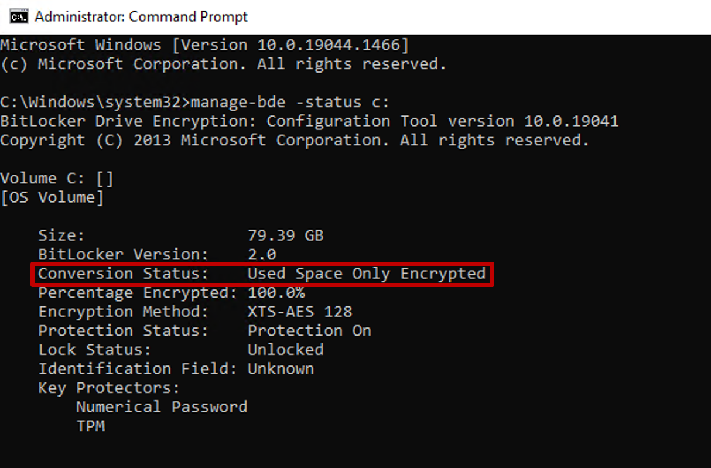Click the 'TPM' key protector entry
Viewport: 711px width, 468px height.
pyautogui.click(x=90, y=426)
